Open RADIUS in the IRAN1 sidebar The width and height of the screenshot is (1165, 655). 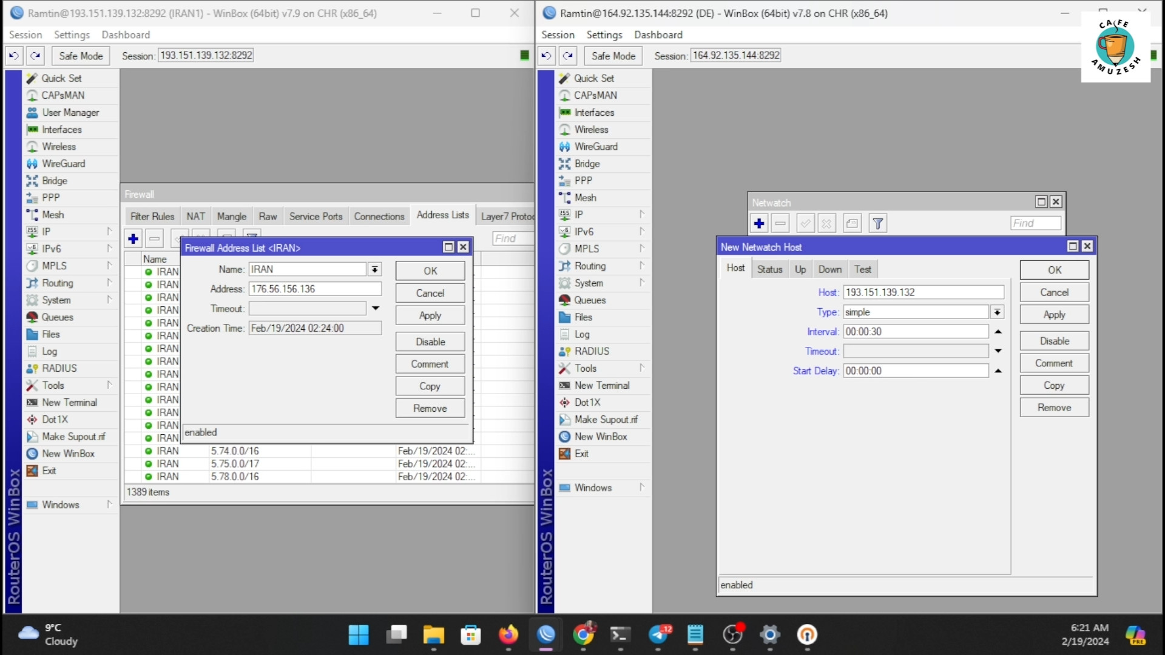click(59, 369)
